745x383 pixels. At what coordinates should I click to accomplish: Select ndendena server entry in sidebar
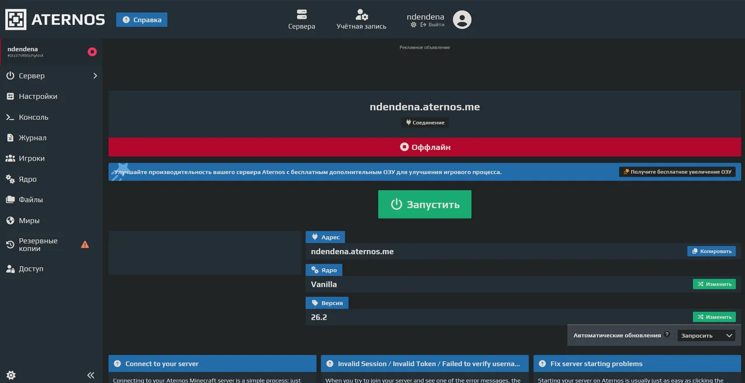coord(51,52)
